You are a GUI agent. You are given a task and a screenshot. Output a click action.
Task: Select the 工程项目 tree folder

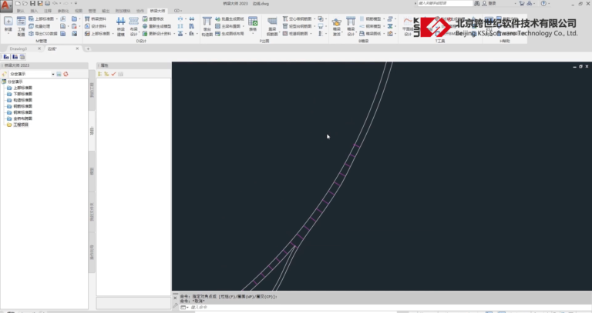tap(18, 125)
